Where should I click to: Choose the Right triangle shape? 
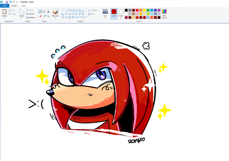tap(63, 14)
